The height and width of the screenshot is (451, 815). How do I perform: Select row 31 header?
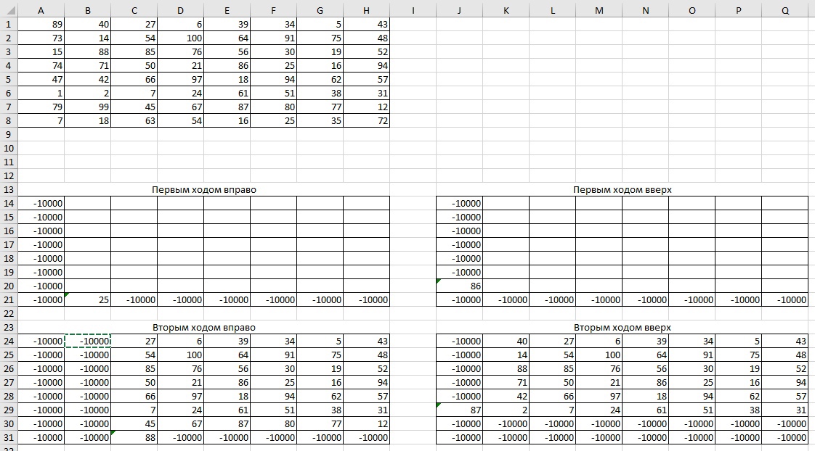pyautogui.click(x=8, y=437)
